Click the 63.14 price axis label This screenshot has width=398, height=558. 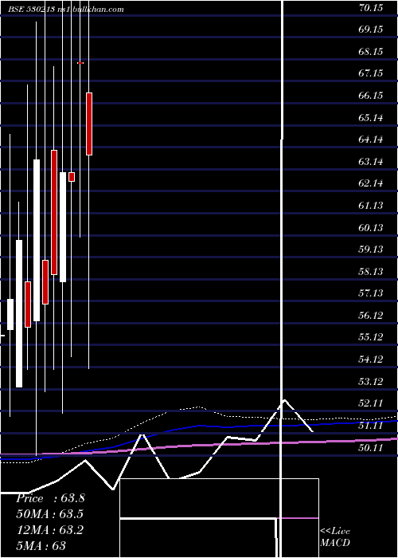click(371, 162)
